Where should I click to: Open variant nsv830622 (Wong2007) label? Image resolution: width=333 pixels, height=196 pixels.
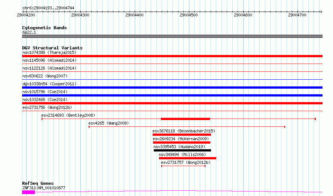pyautogui.click(x=45, y=76)
